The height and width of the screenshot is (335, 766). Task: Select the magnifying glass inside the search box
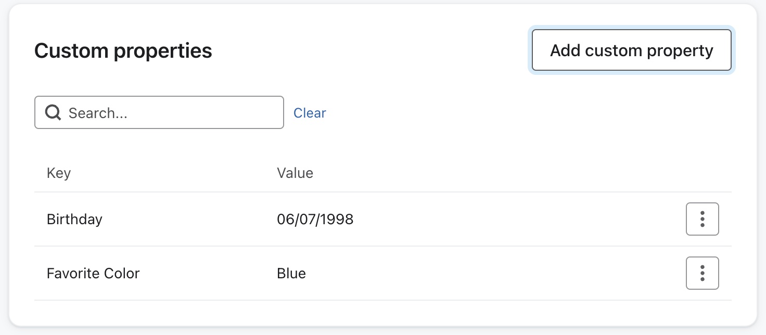[x=53, y=112]
